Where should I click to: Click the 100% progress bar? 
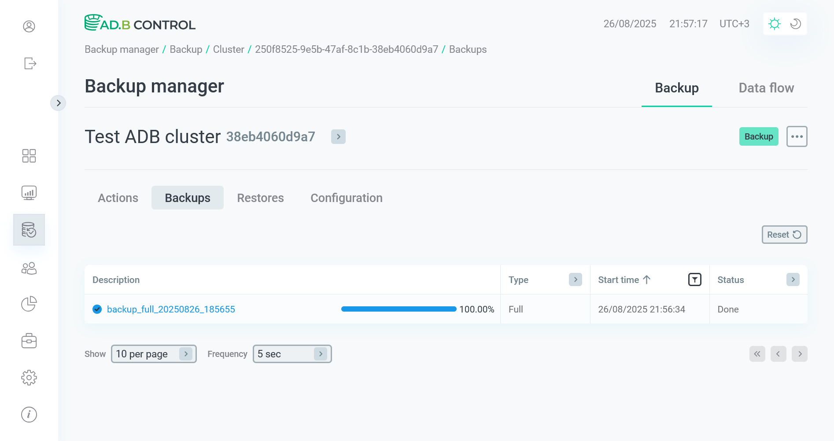point(398,309)
